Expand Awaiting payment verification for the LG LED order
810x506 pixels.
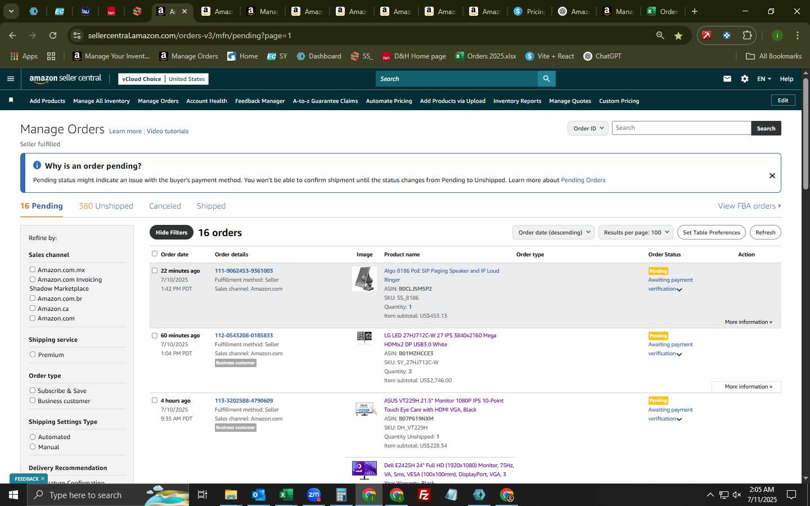[x=679, y=354]
